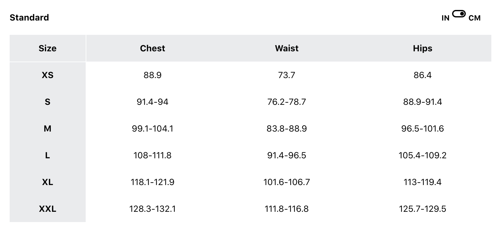This screenshot has width=501, height=232.
Task: Select the XXL size row label
Action: coord(48,209)
